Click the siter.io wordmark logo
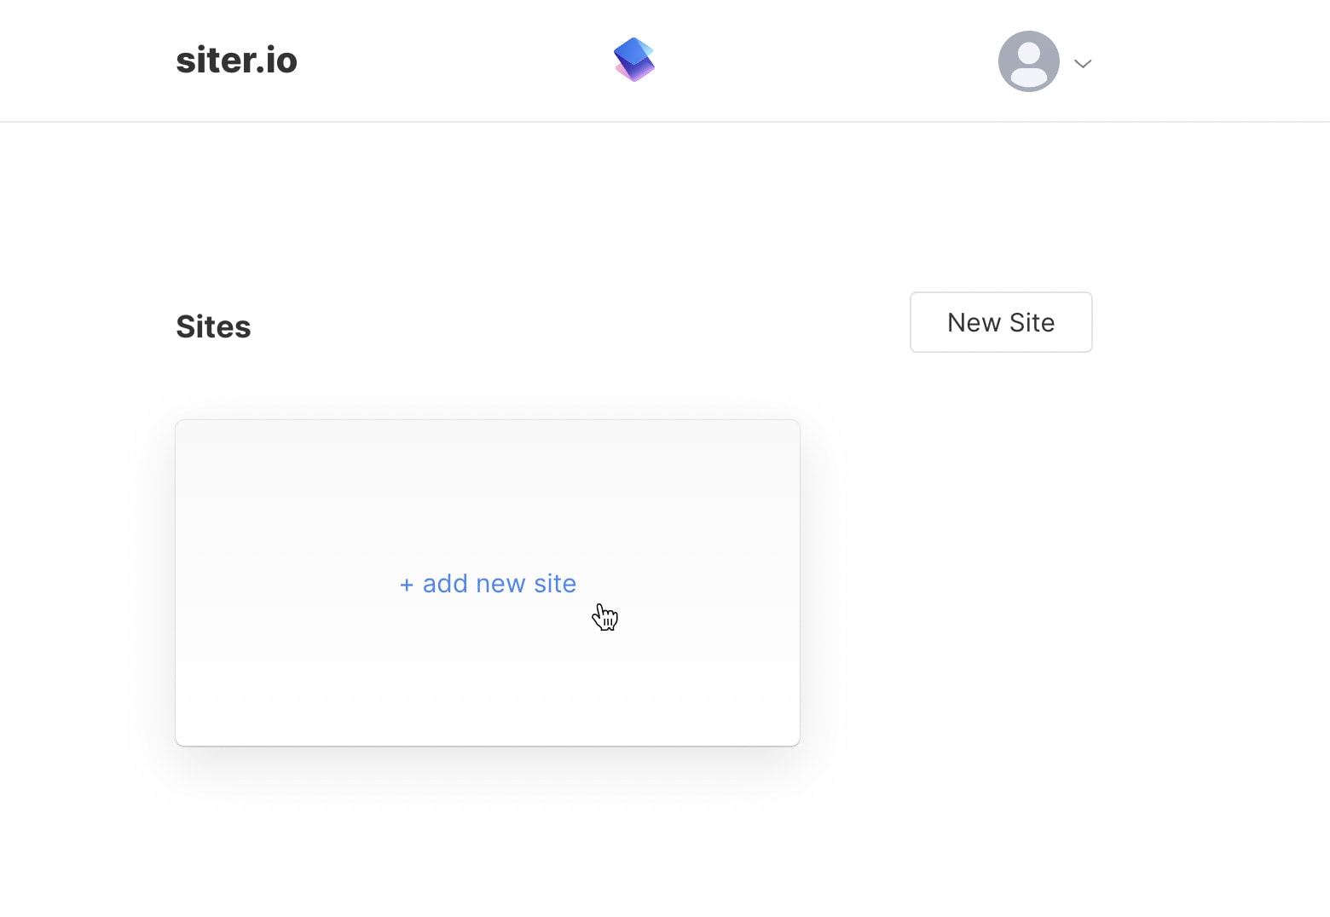This screenshot has width=1330, height=917. point(236,61)
